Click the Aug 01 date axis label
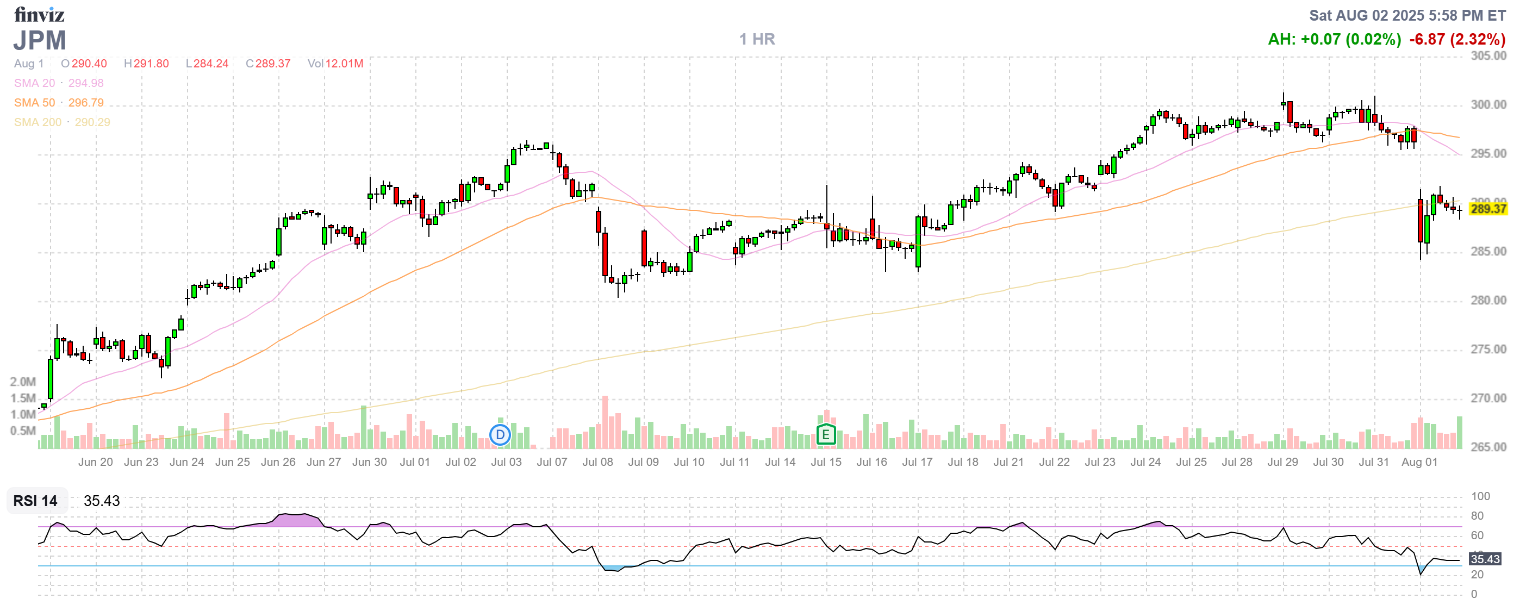The image size is (1520, 611). (x=1419, y=462)
